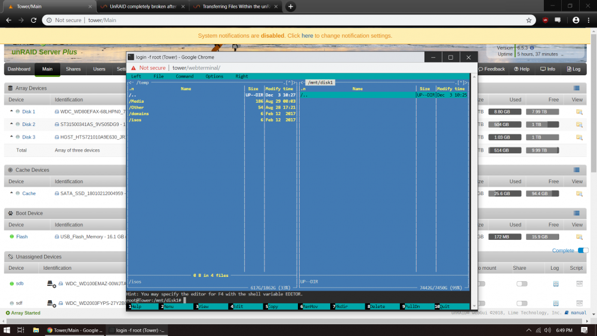Viewport: 597px width, 336px height.
Task: Open the sdb script edit icon
Action: 579,284
